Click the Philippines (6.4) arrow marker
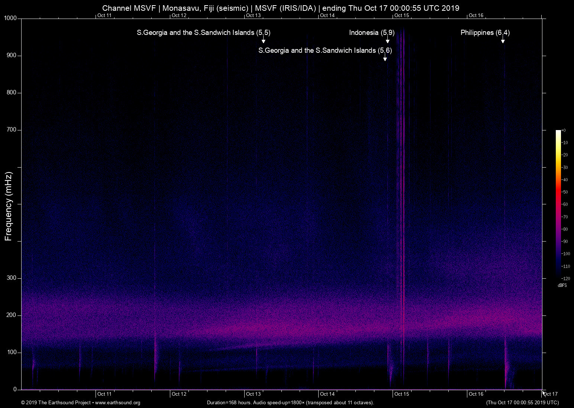 503,41
